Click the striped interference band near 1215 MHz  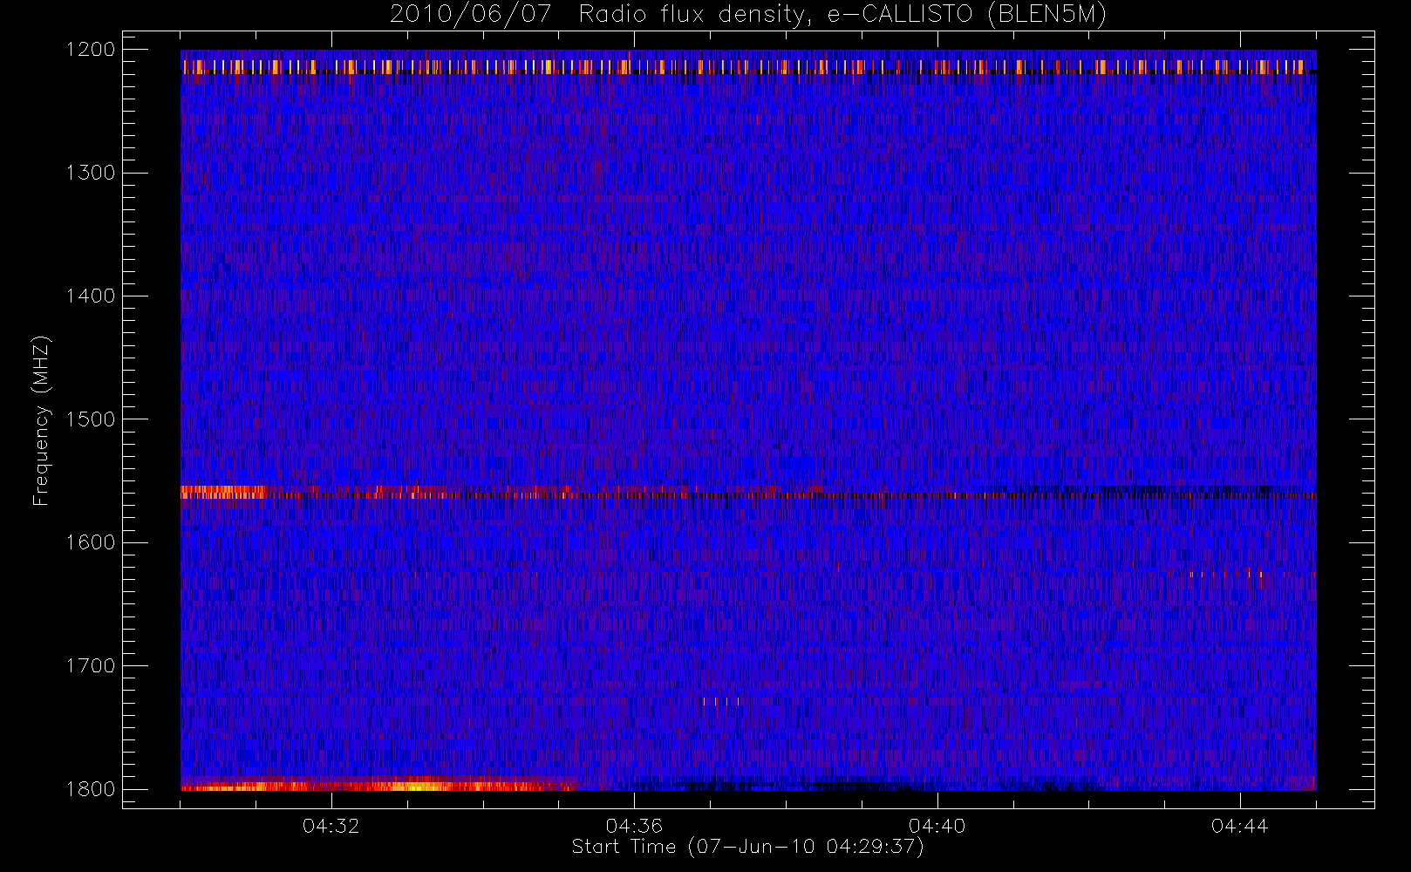[x=748, y=67]
